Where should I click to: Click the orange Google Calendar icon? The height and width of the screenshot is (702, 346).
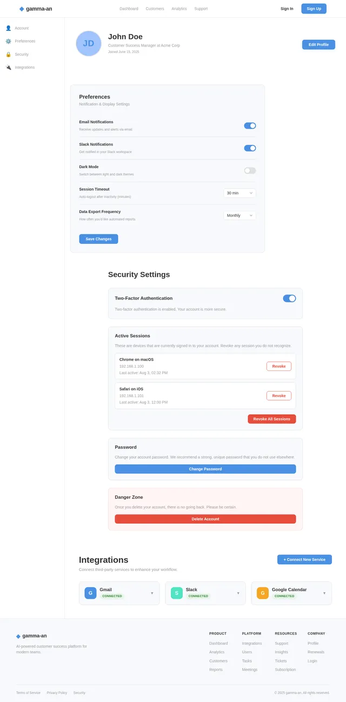click(x=263, y=593)
